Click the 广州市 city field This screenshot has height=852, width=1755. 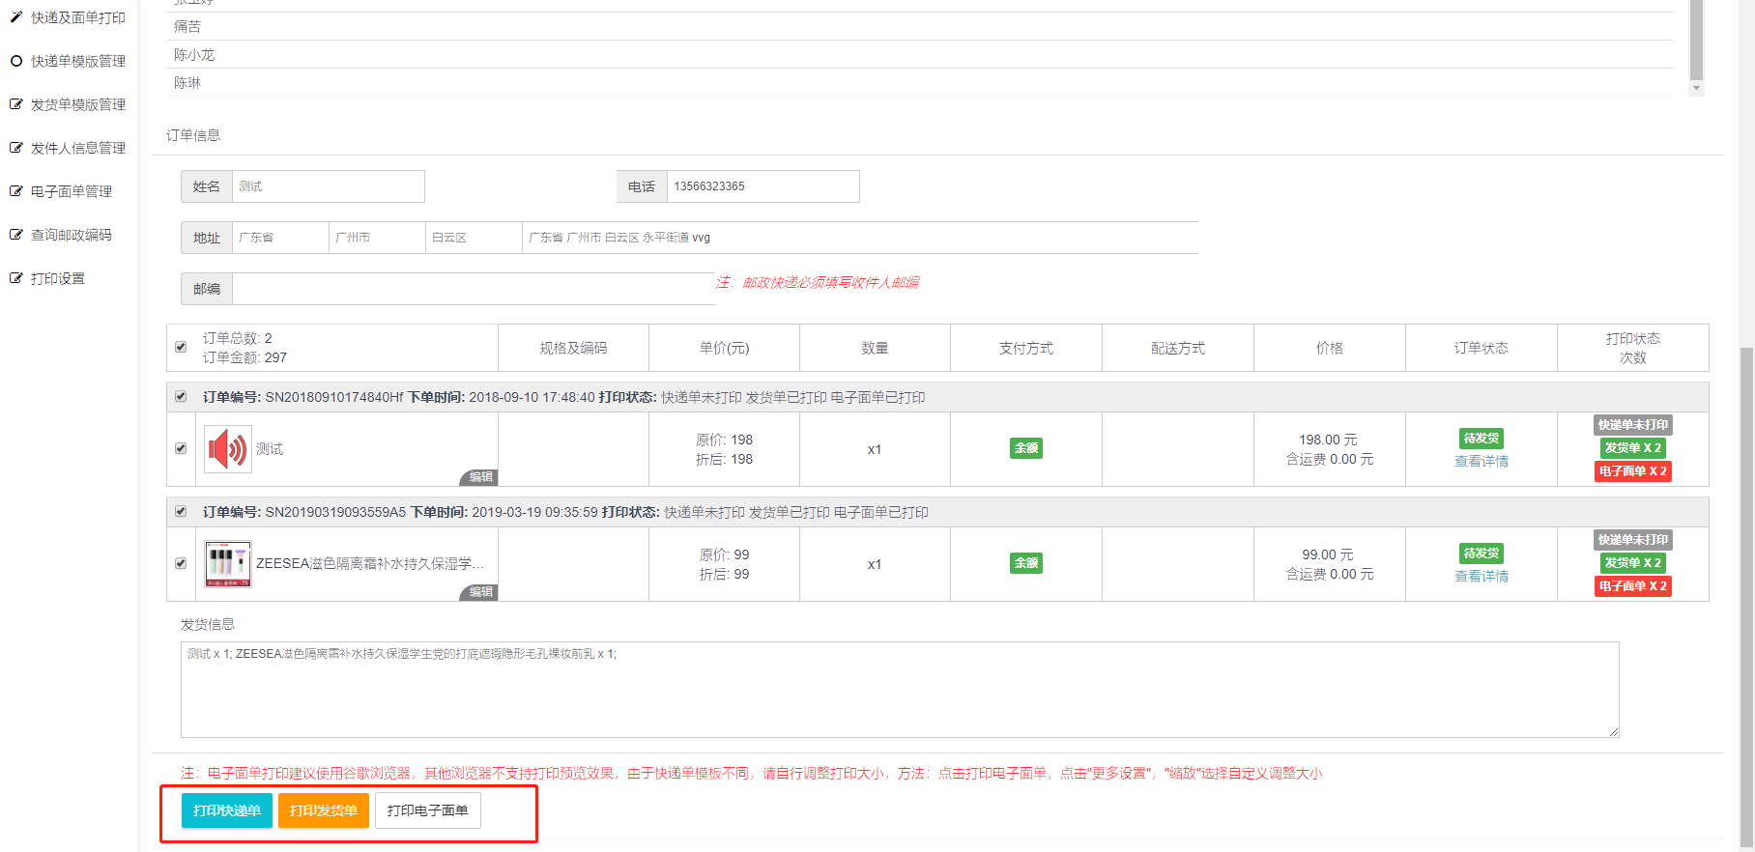(x=377, y=238)
